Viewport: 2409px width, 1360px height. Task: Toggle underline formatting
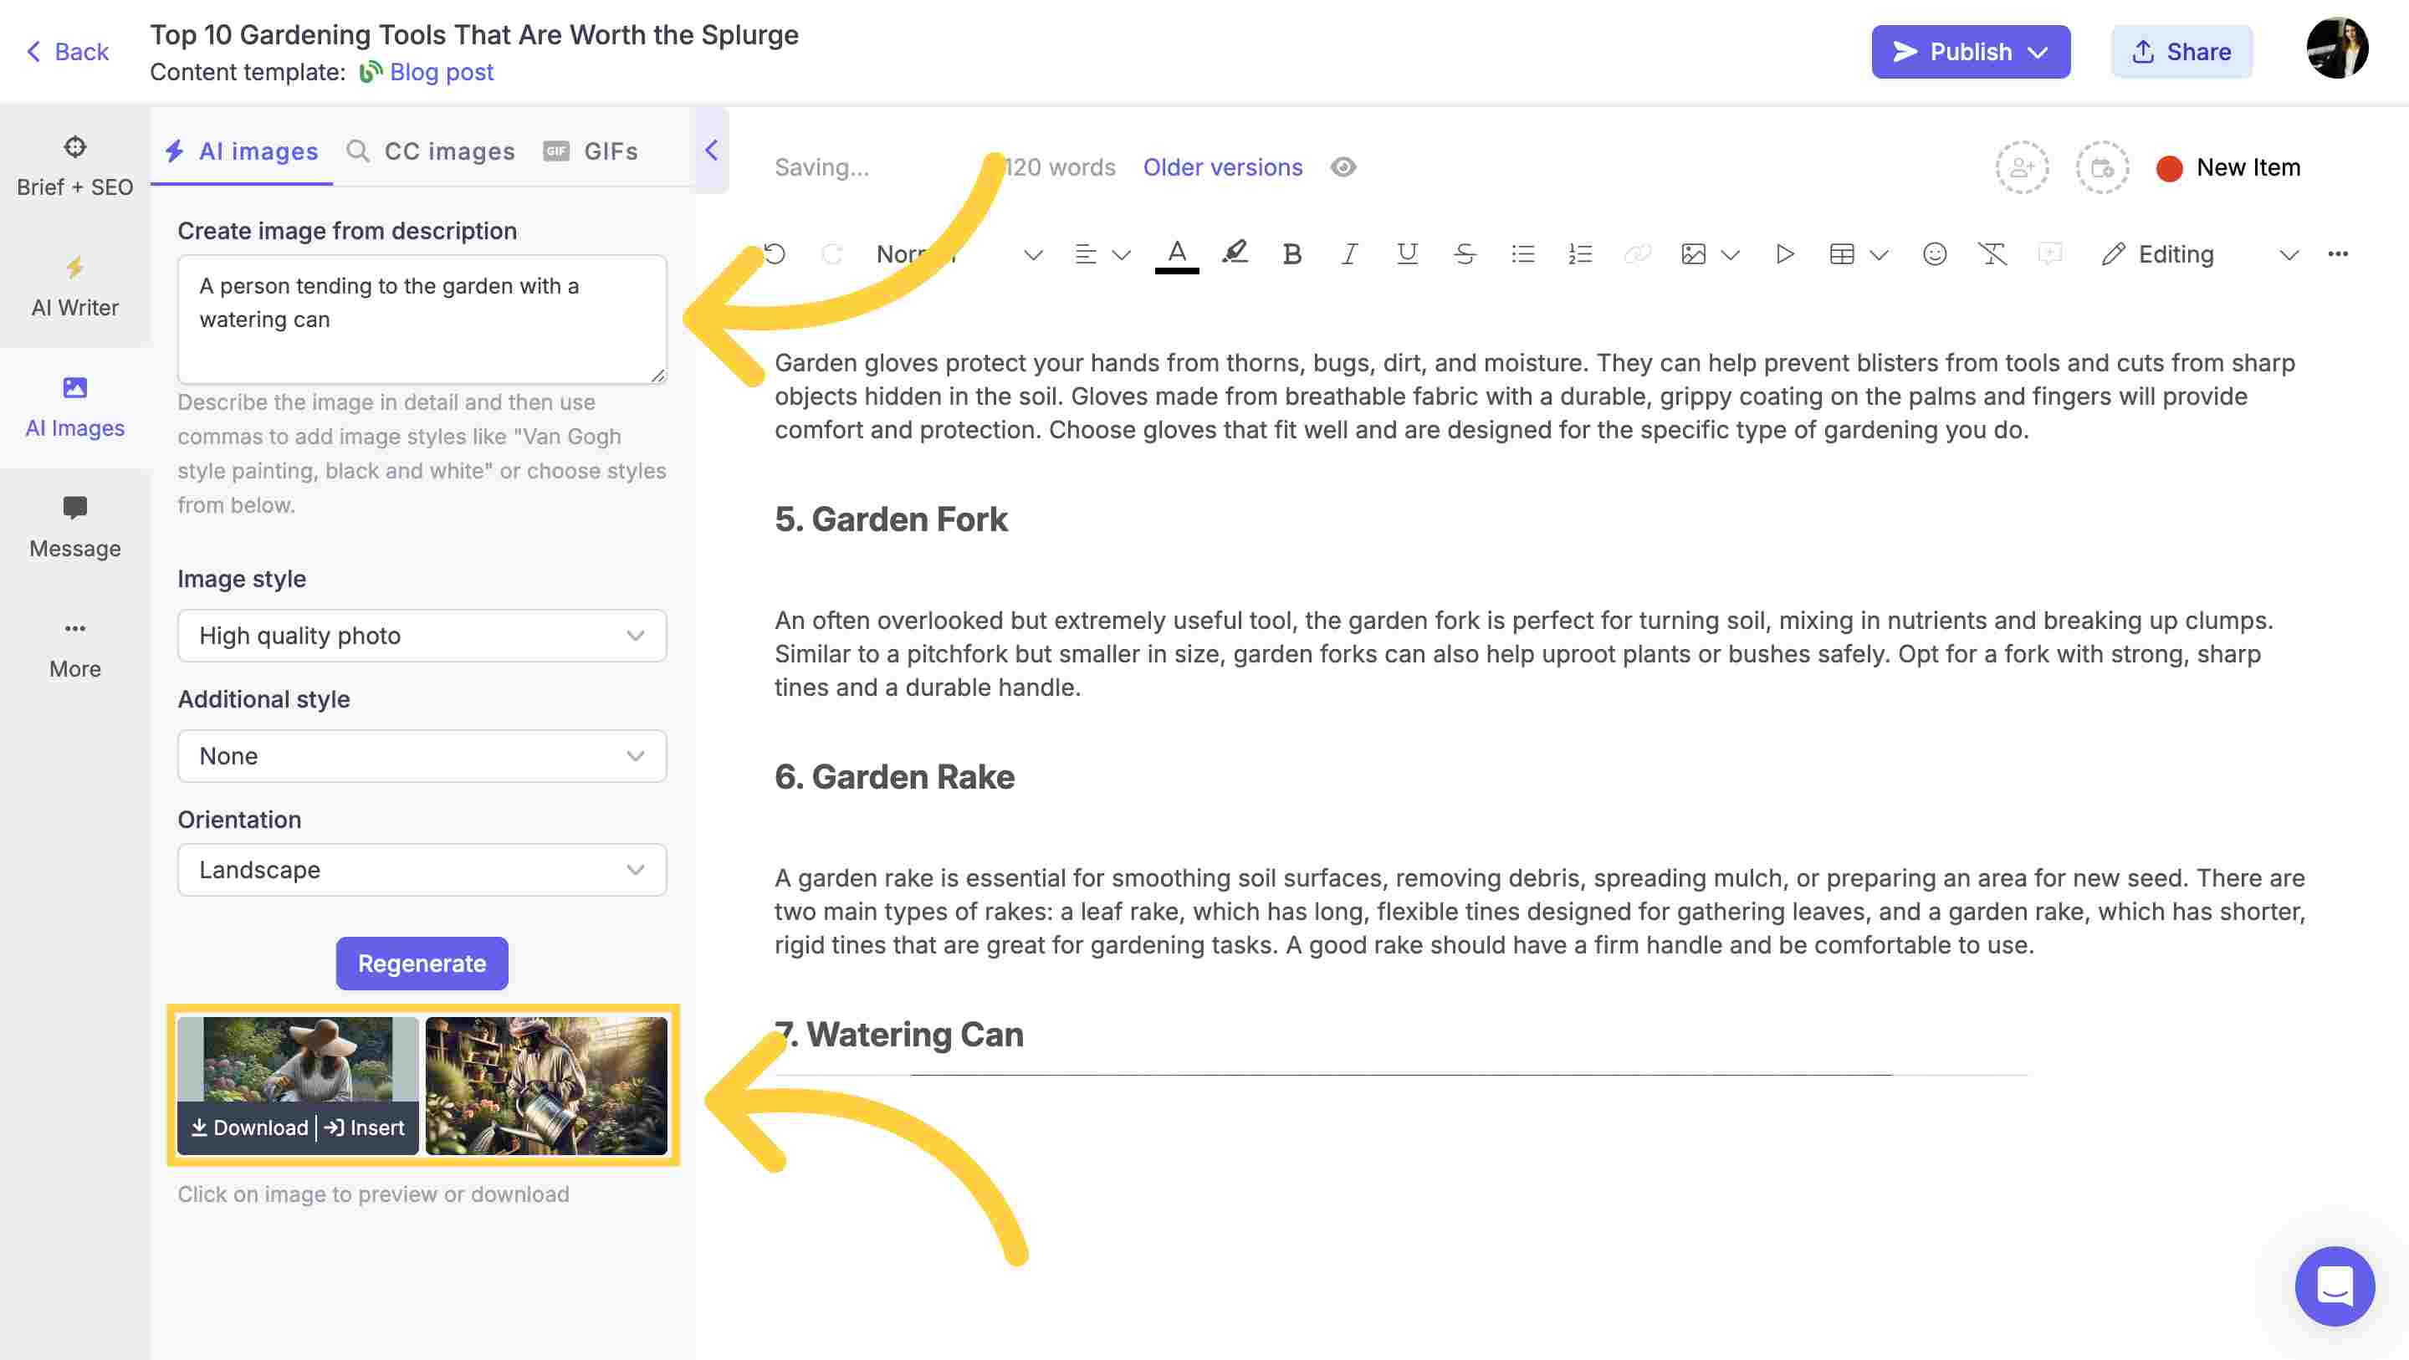[1406, 254]
